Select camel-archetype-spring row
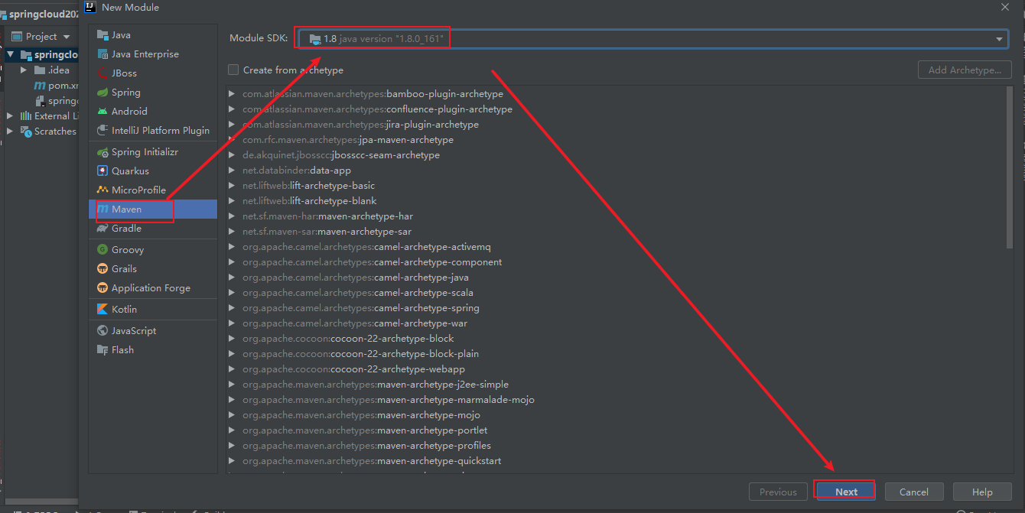Viewport: 1025px width, 513px height. [617, 308]
